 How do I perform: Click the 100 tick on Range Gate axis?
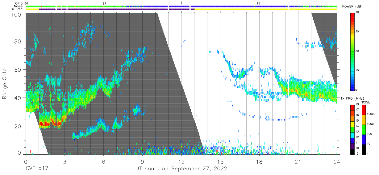tap(16, 14)
